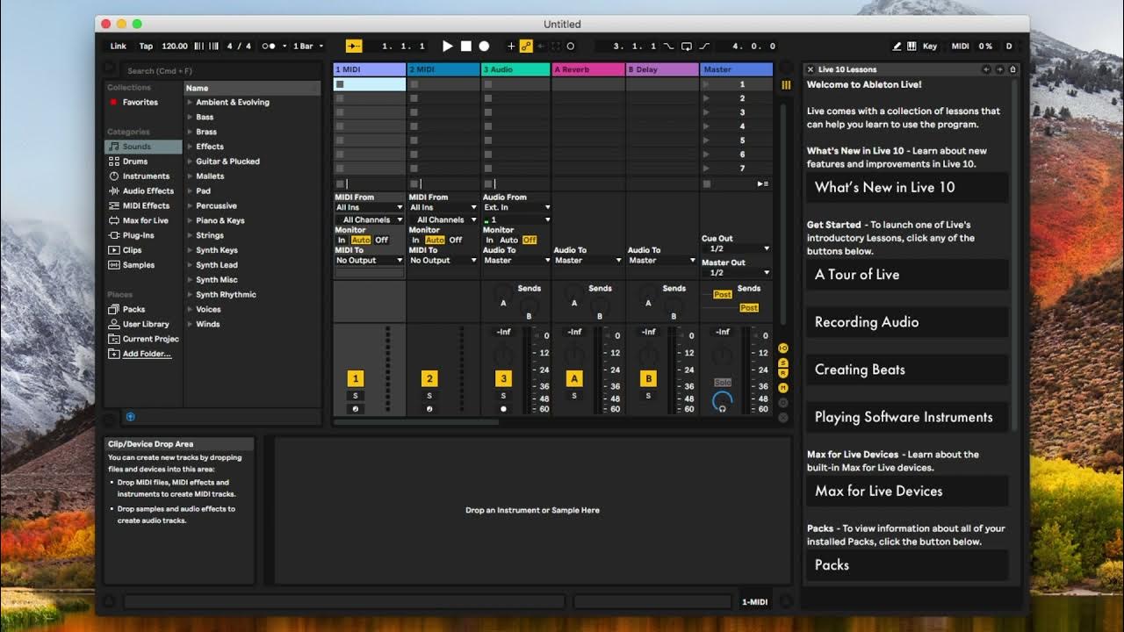This screenshot has height=632, width=1124.
Task: Open Favorites collection in browser
Action: tap(140, 103)
